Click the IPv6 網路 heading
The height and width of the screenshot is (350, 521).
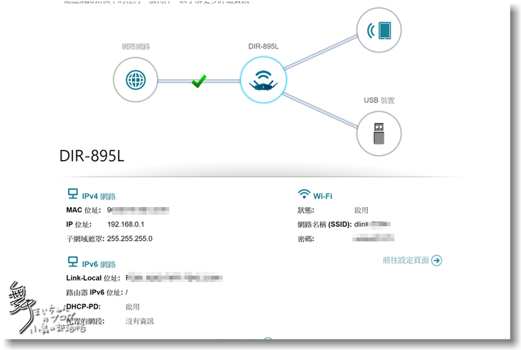99,264
